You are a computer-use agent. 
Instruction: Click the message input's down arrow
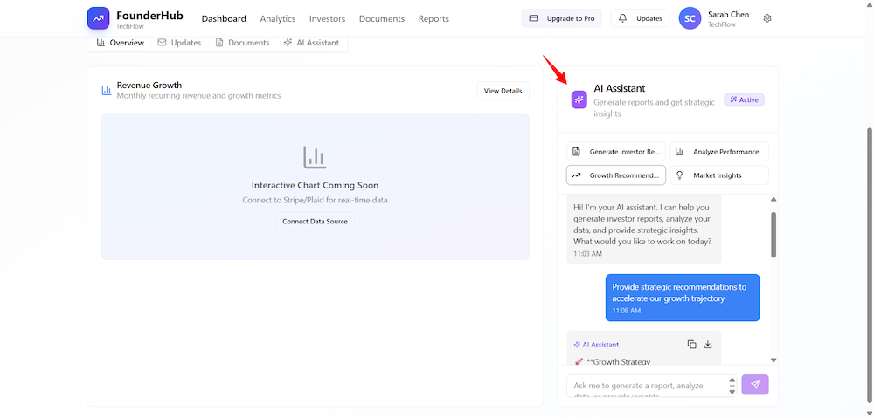[x=732, y=391]
